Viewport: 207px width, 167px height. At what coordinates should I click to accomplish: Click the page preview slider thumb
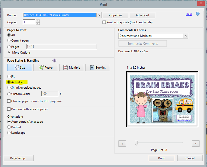(136, 143)
